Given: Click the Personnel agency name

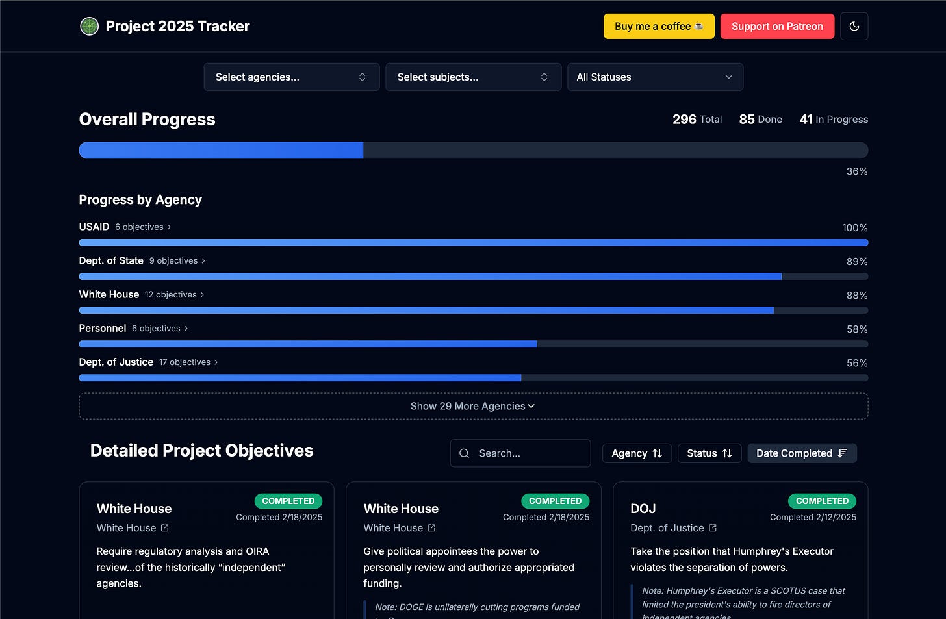Looking at the screenshot, I should tap(103, 328).
